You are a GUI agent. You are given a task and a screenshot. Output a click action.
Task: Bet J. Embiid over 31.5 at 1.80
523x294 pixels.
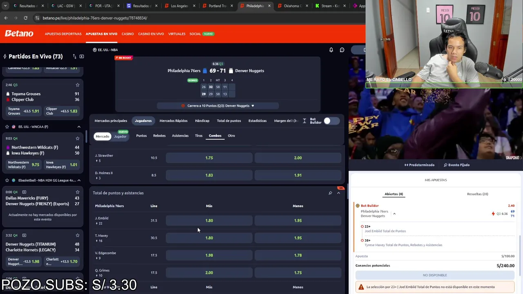(x=209, y=220)
